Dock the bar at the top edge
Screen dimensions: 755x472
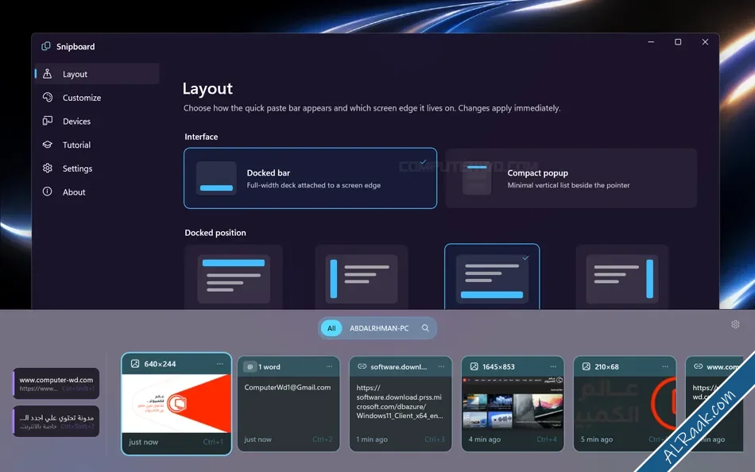pyautogui.click(x=234, y=277)
